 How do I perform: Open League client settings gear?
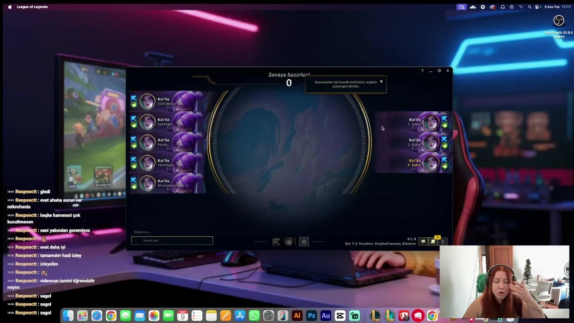(439, 71)
